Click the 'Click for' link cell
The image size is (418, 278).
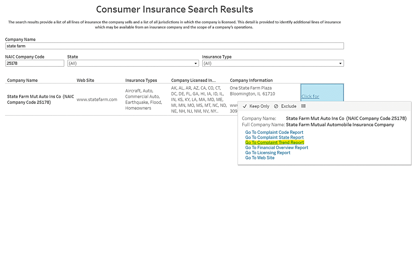(x=322, y=93)
